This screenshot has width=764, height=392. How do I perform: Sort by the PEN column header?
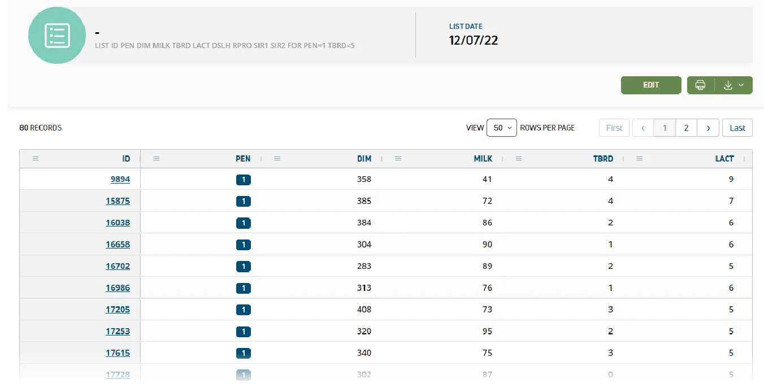pyautogui.click(x=243, y=159)
